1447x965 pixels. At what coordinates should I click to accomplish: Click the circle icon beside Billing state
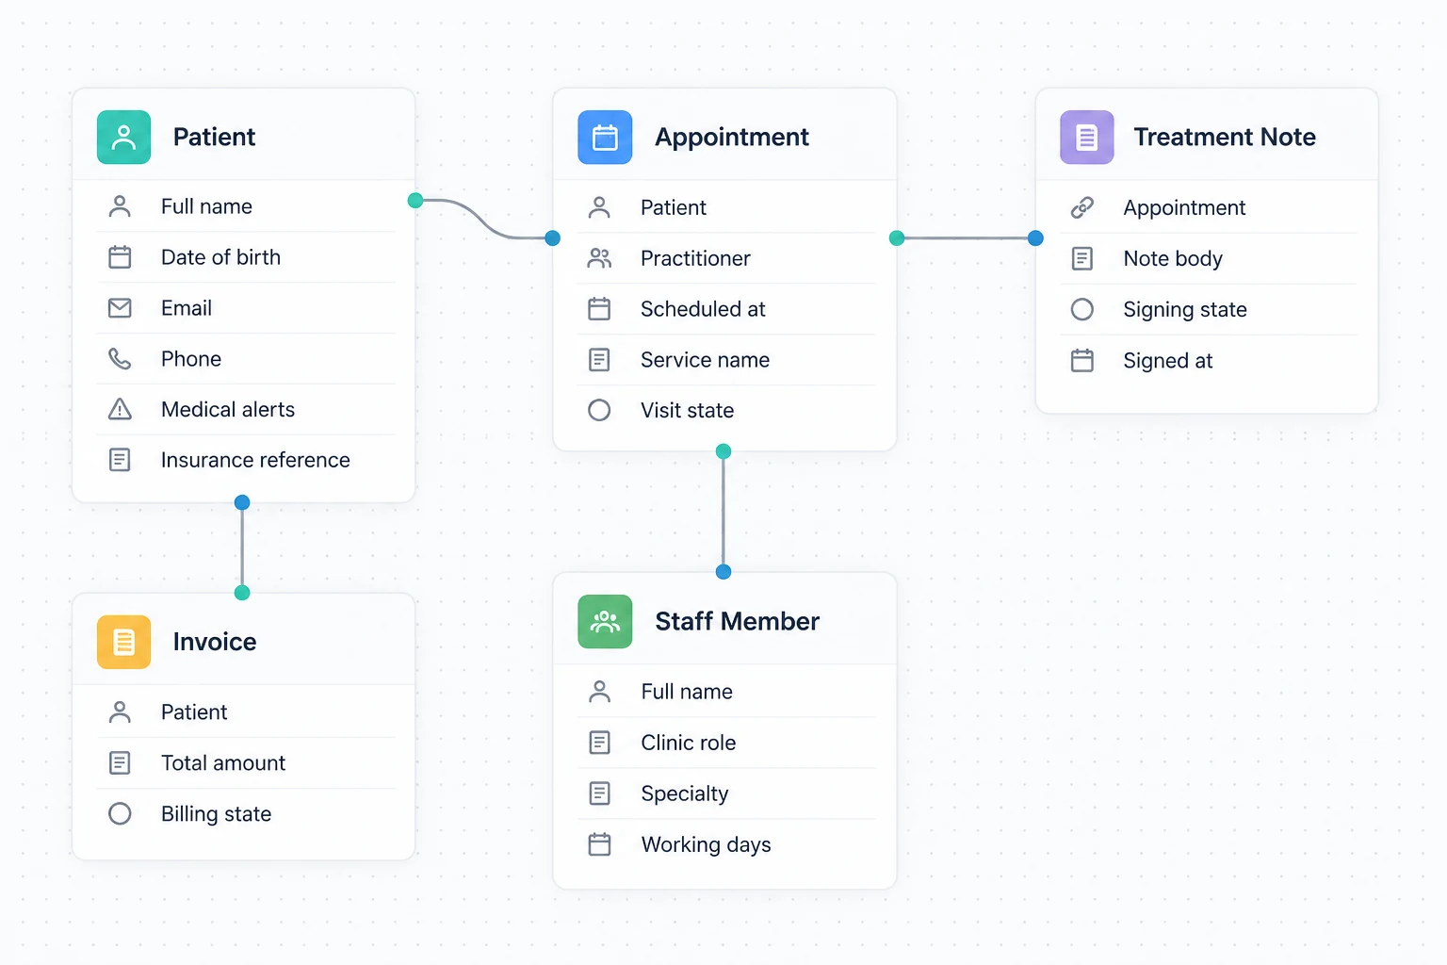[120, 813]
